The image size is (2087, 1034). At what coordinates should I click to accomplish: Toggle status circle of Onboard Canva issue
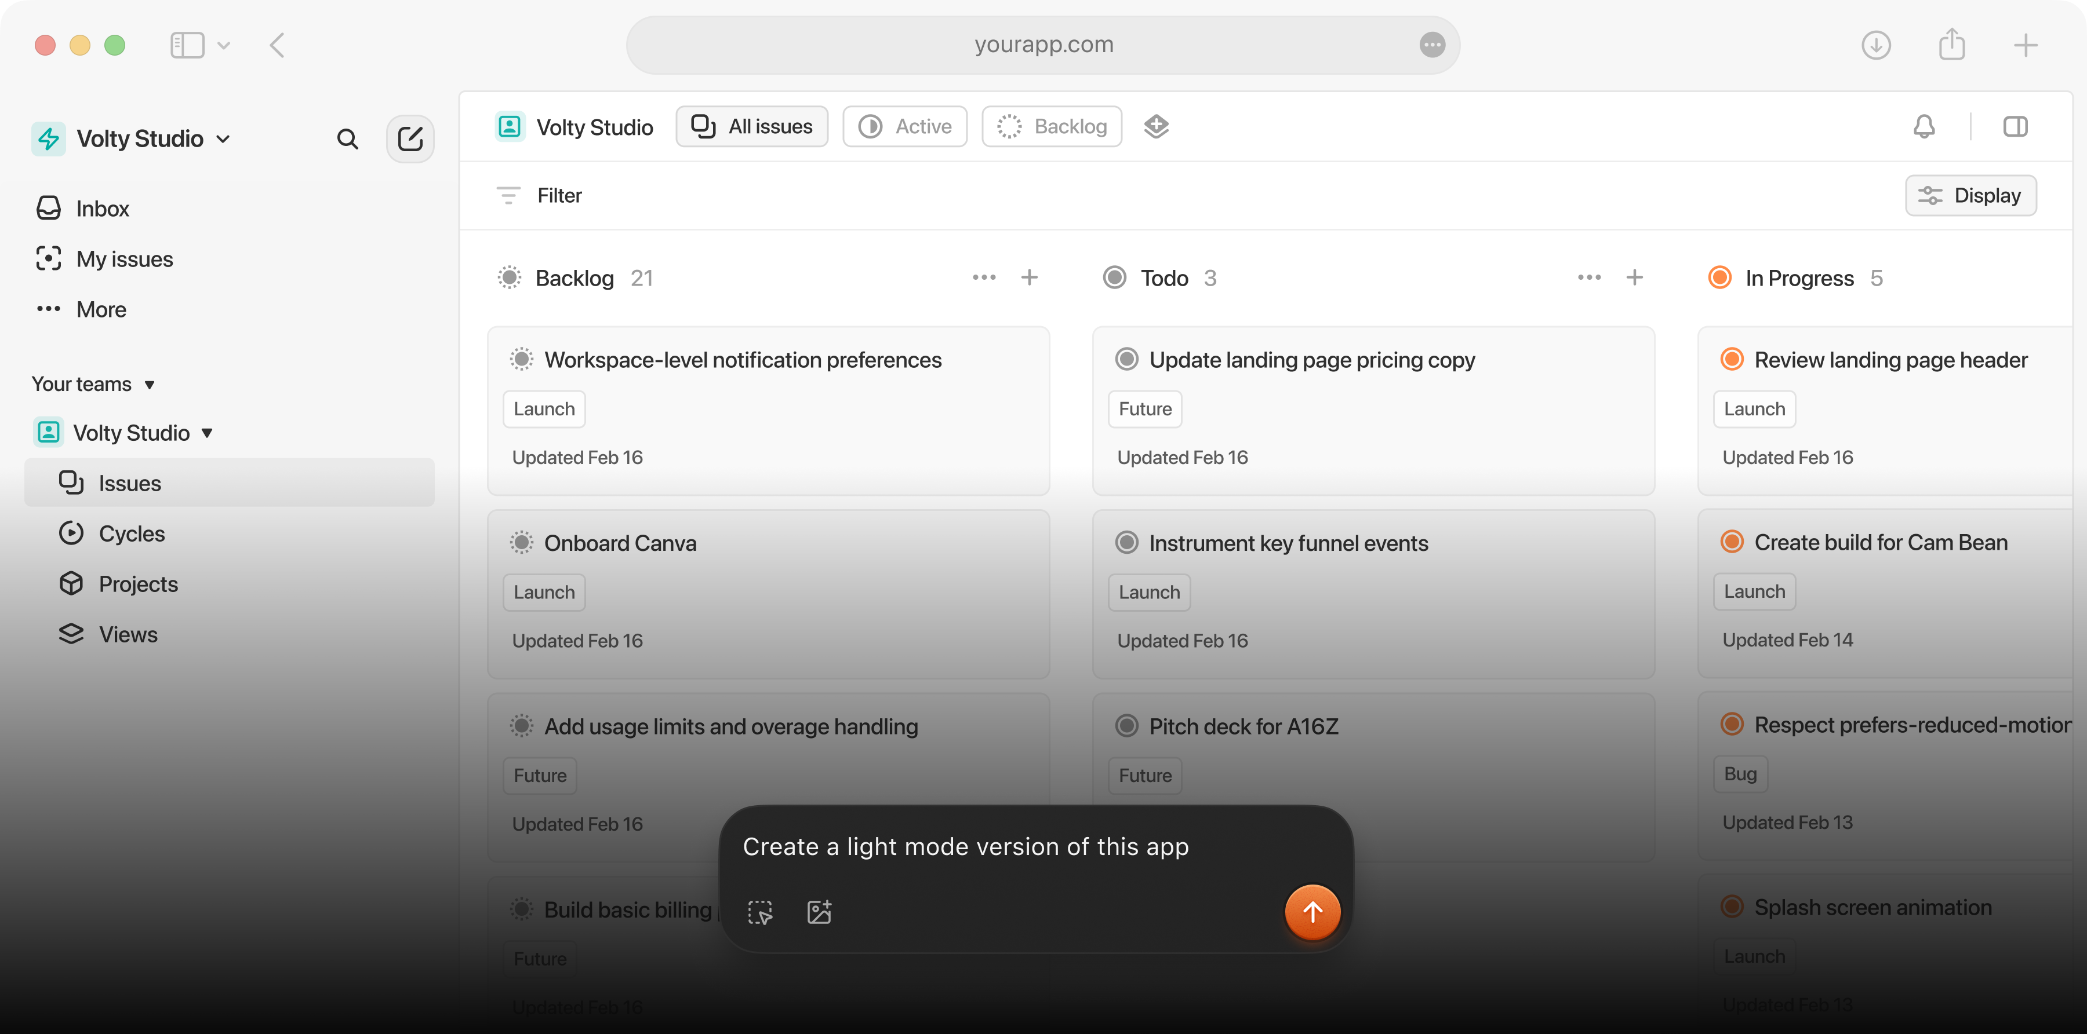click(522, 543)
